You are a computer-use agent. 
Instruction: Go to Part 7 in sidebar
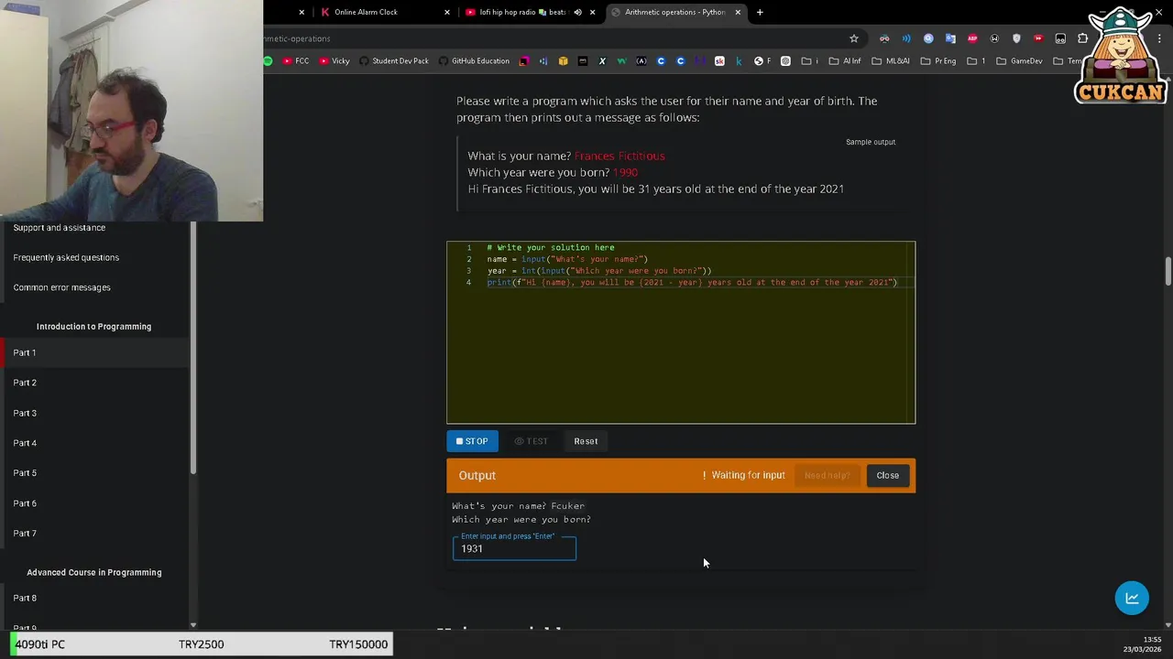pos(25,534)
